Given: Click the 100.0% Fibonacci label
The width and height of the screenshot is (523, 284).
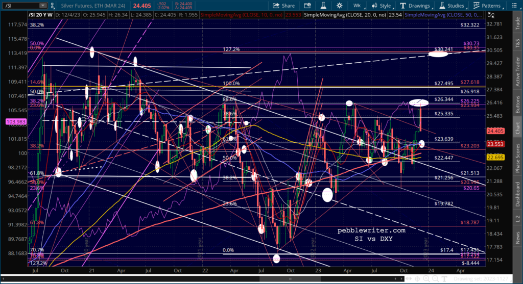Looking at the screenshot, I should click(x=231, y=84).
